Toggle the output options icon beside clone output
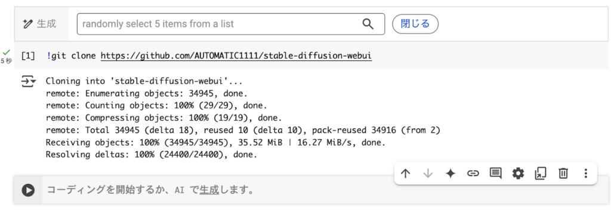Image resolution: width=611 pixels, height=216 pixels. click(28, 82)
